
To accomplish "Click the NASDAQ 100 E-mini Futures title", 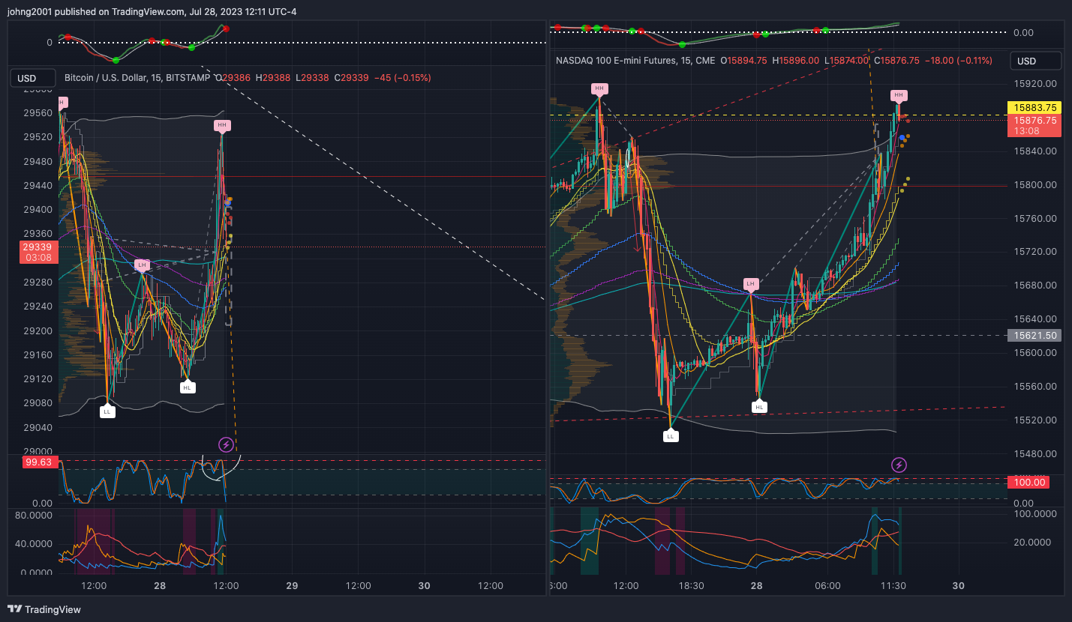I will coord(635,61).
